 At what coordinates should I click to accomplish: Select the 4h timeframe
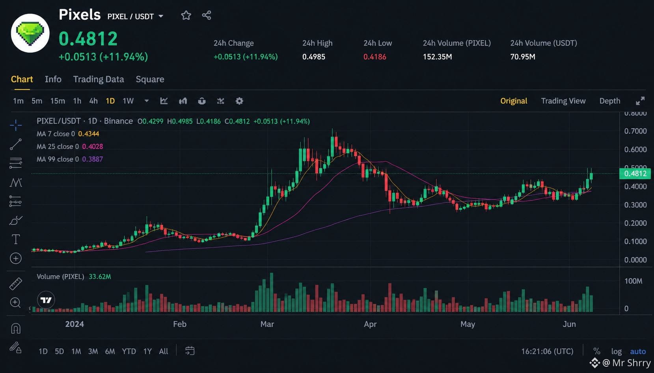pyautogui.click(x=93, y=101)
